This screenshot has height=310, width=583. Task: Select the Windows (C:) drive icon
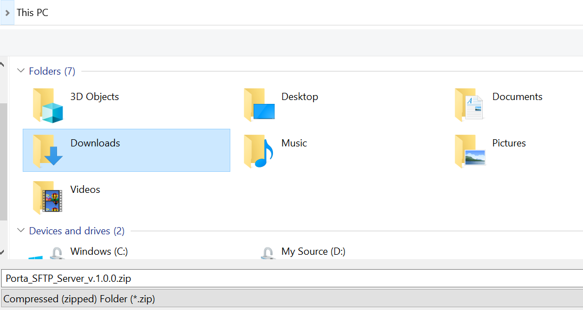pos(48,253)
